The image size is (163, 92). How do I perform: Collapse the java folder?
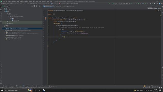click(x=5, y=11)
